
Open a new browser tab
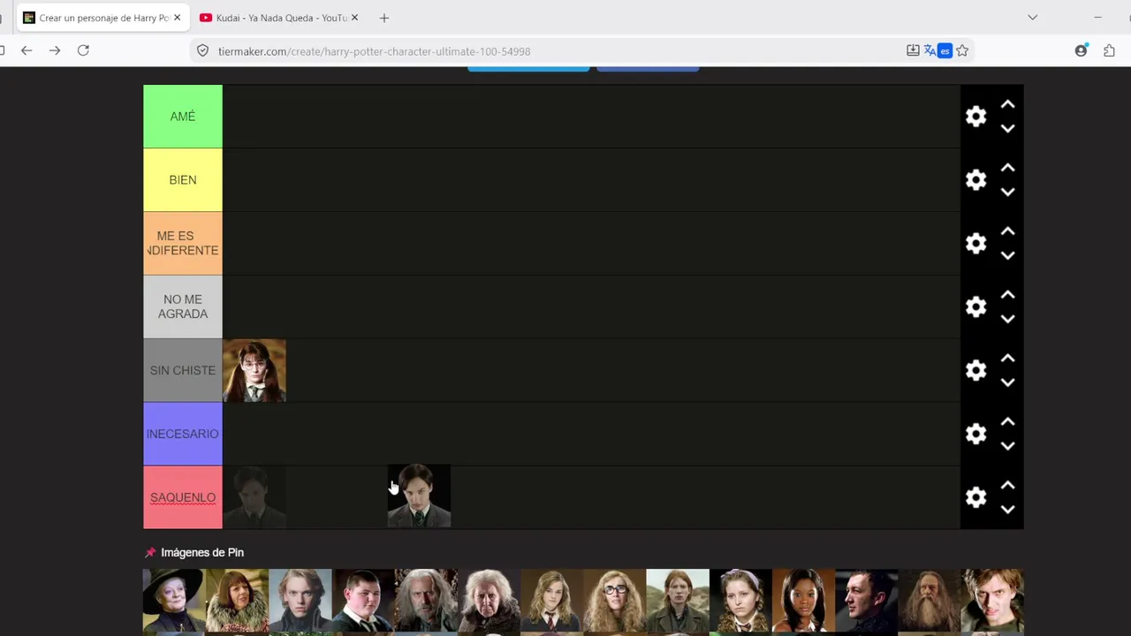point(383,18)
